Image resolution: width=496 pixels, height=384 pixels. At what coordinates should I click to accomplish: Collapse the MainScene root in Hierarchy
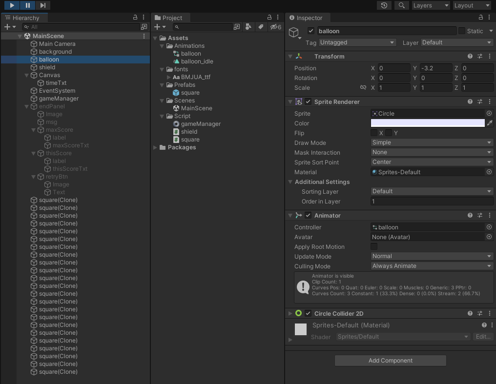pos(20,36)
